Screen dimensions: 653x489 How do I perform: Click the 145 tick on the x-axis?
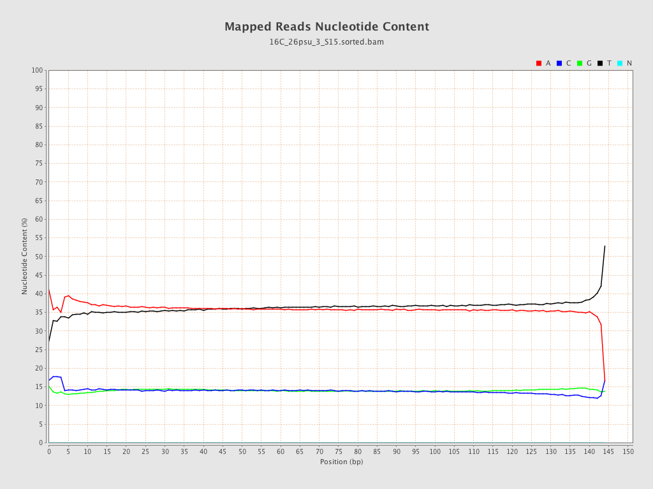pos(608,451)
